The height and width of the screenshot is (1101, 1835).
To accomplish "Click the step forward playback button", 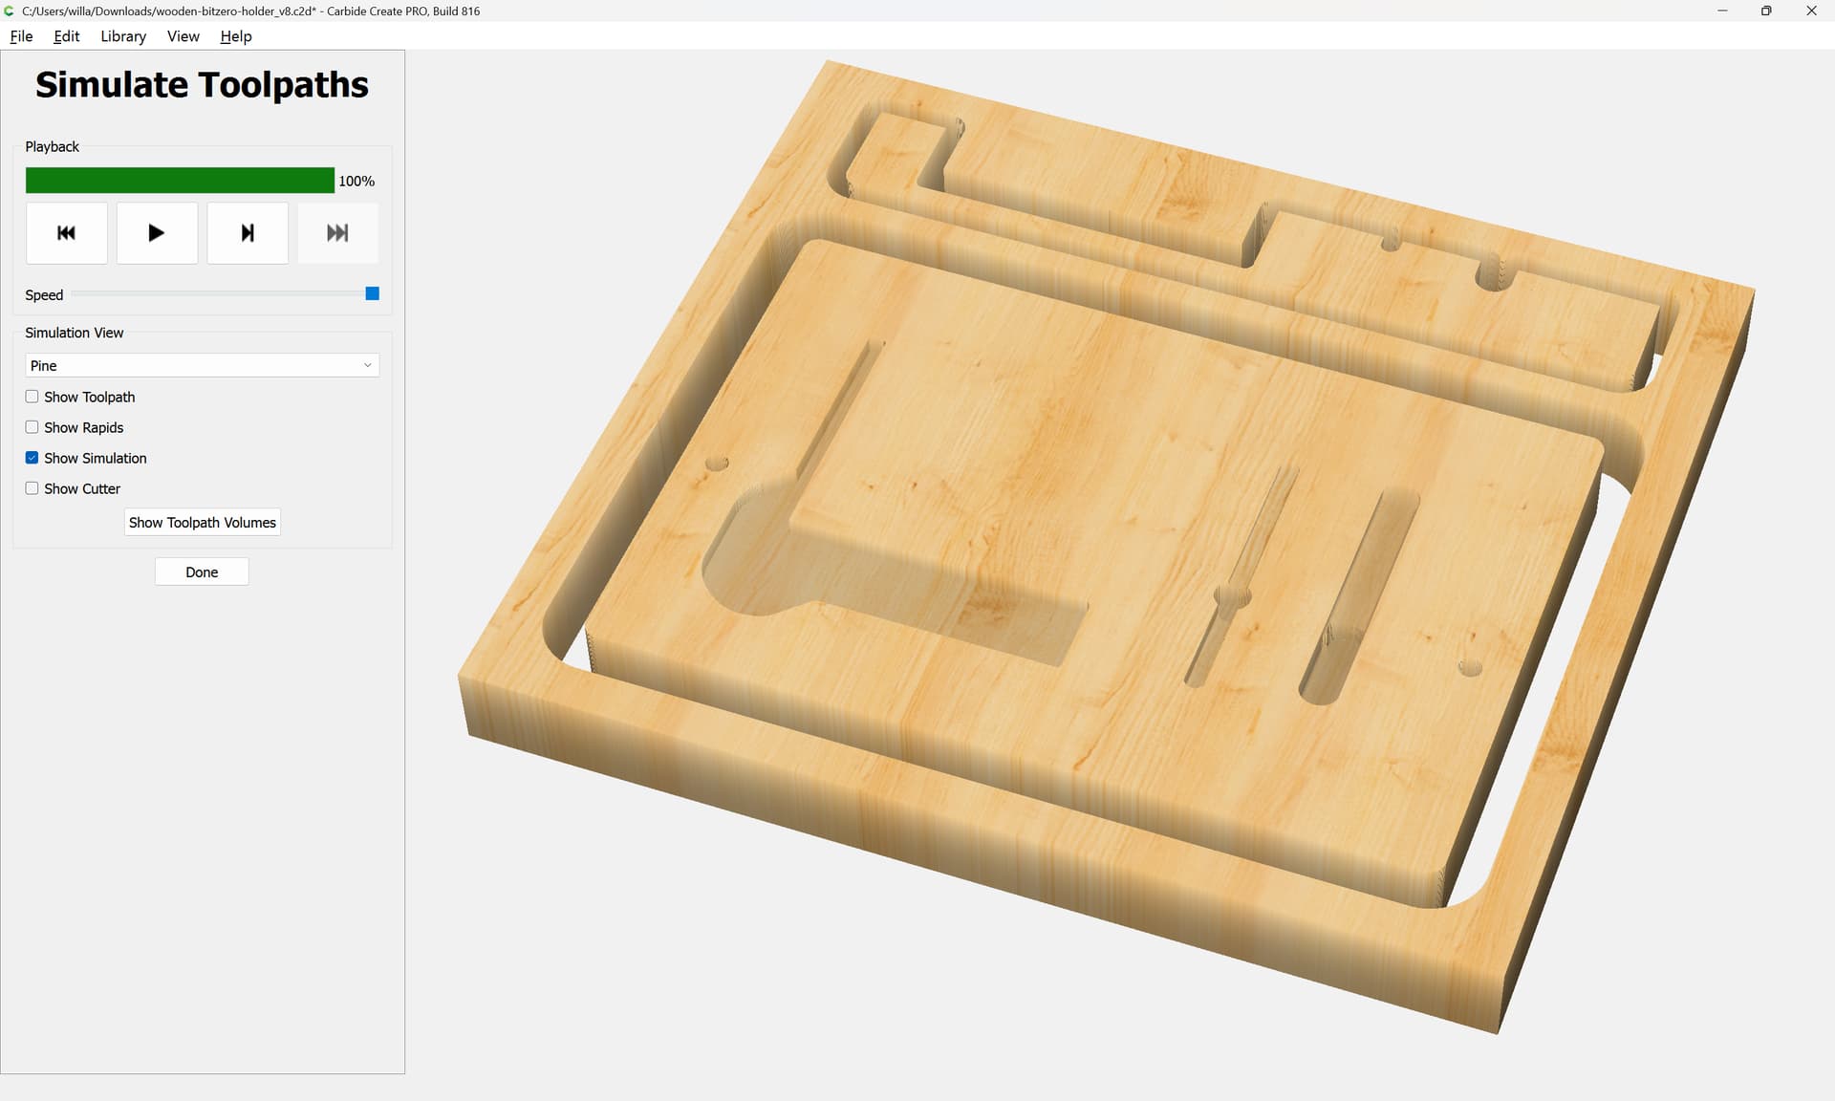I will click(248, 233).
